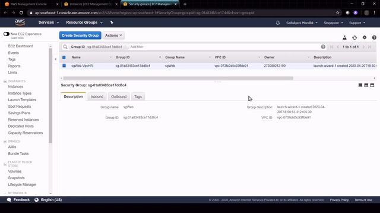The image size is (380, 213).
Task: Go to previous page of results
Action: point(338,47)
